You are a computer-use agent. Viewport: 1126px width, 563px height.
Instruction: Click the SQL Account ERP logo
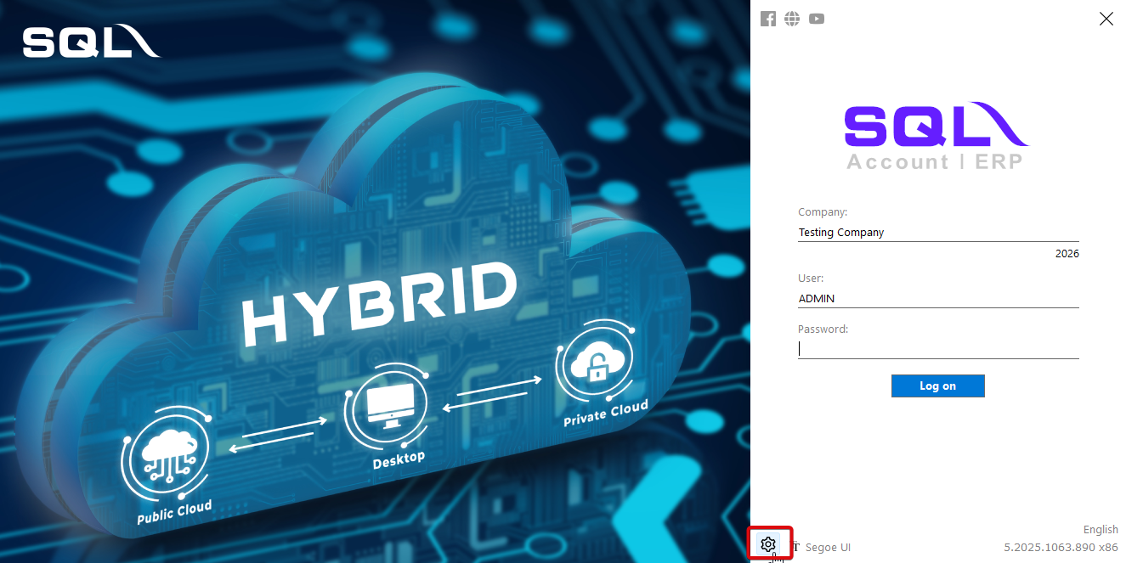[936, 134]
